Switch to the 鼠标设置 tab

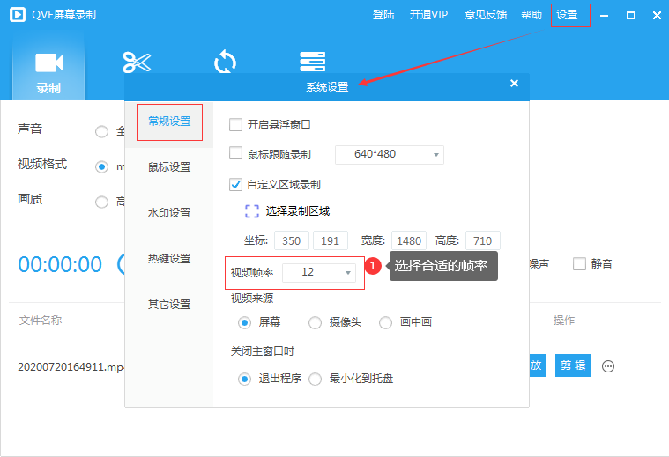pos(168,167)
